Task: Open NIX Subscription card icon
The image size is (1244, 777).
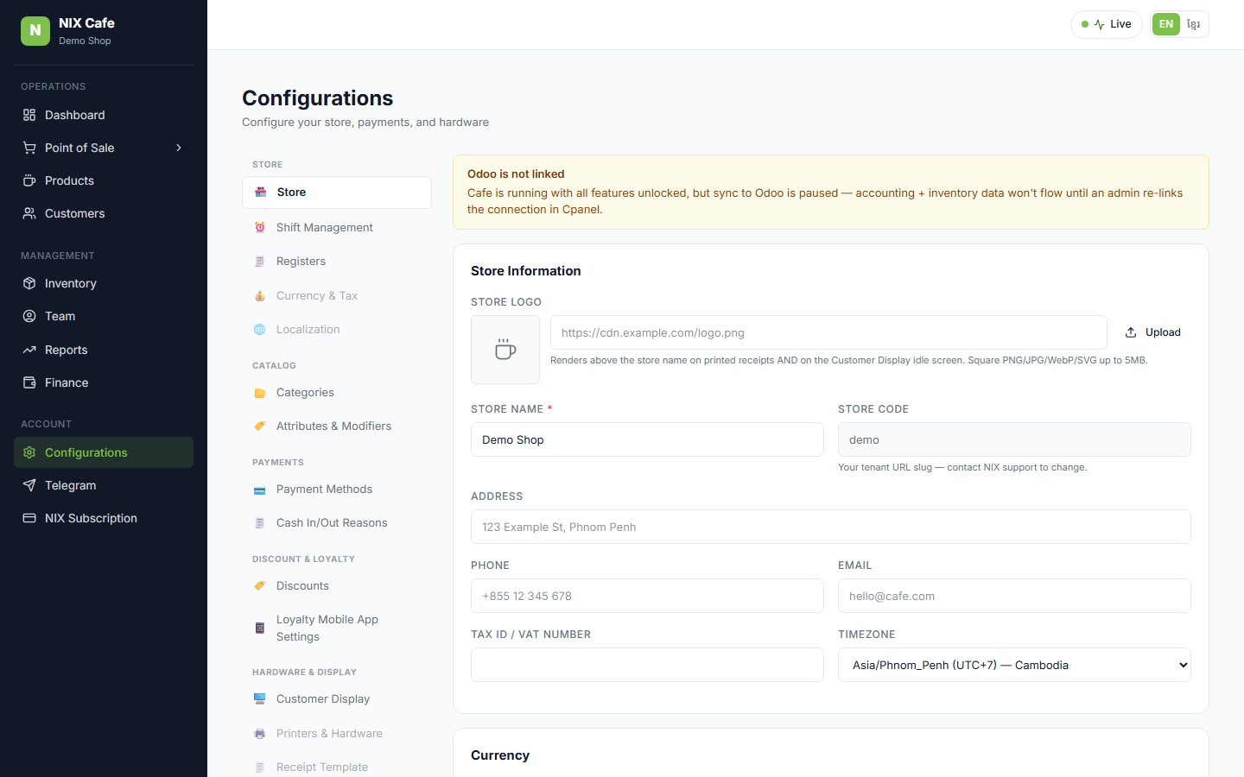Action: [x=29, y=518]
